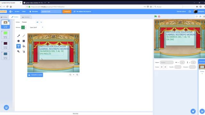205x115 pixels.
Task: Delete the Theater backdrop with x badge
Action: tap(9, 21)
